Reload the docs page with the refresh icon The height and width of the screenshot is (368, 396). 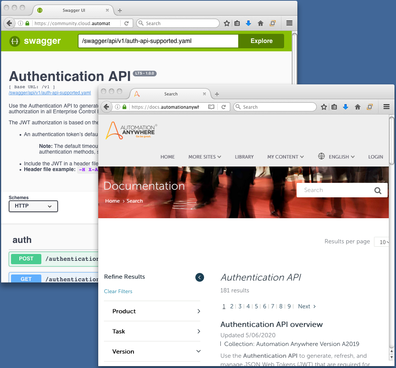[223, 107]
